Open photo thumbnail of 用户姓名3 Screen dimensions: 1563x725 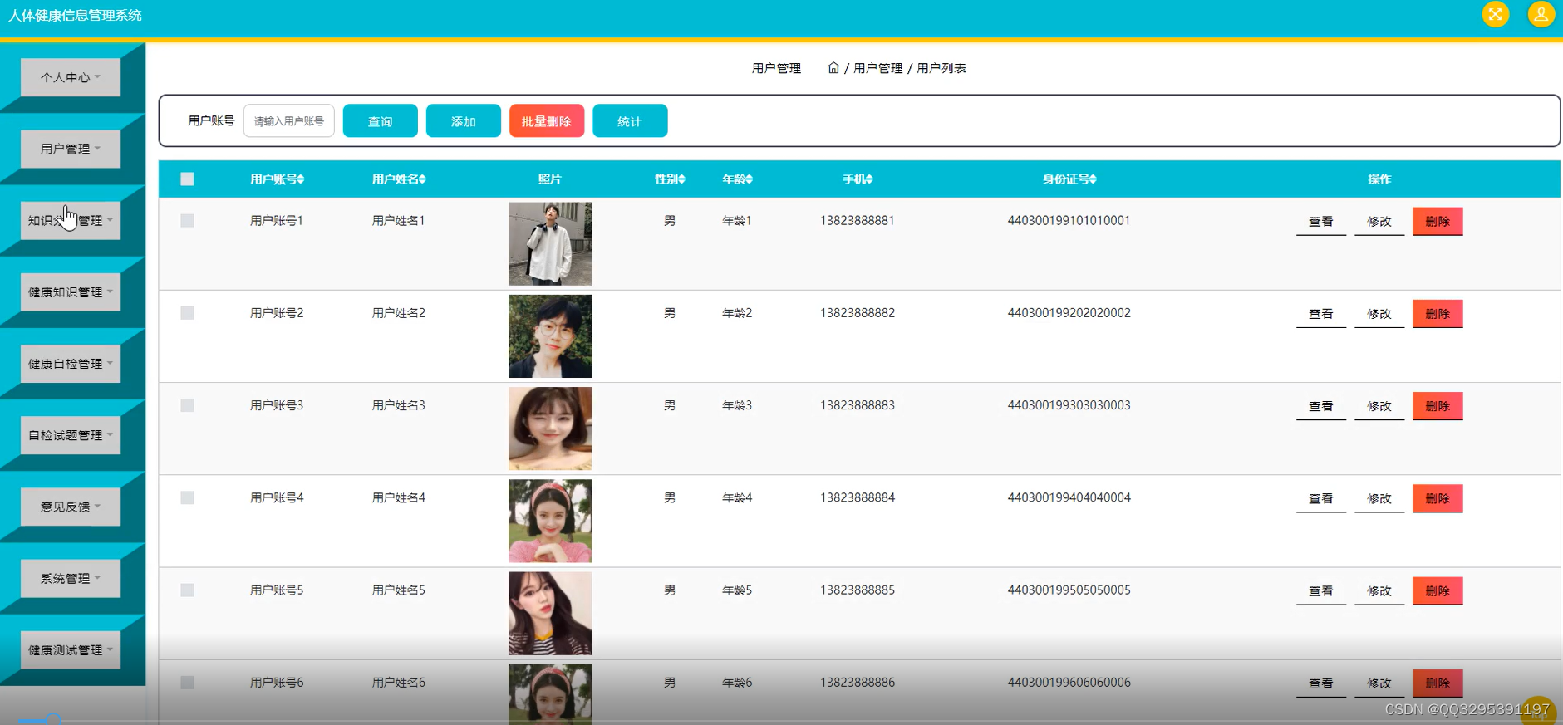[550, 429]
